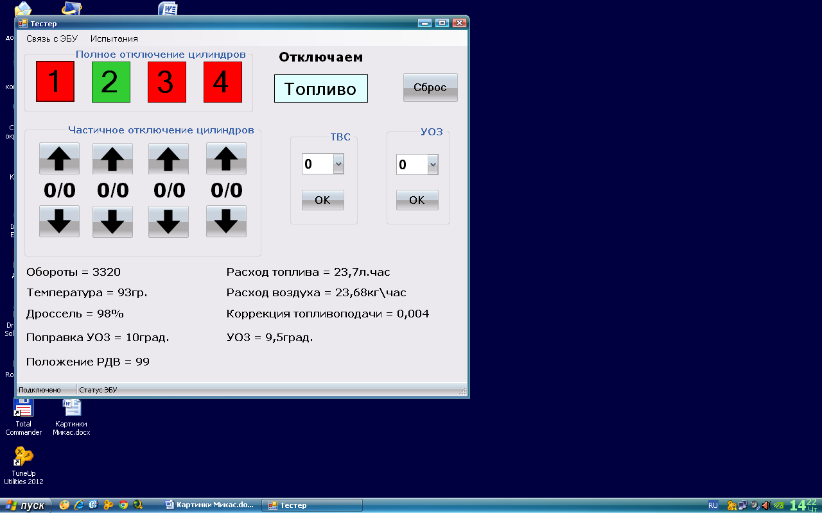822x513 pixels.
Task: Click the Обороты = 3320 reading
Action: (74, 272)
